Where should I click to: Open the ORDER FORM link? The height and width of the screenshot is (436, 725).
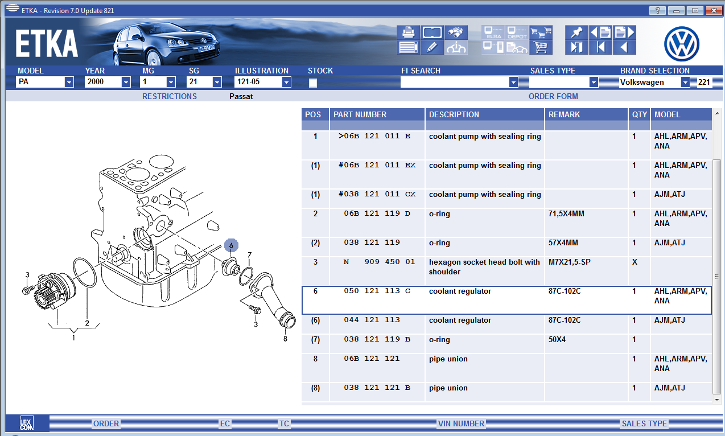point(553,96)
